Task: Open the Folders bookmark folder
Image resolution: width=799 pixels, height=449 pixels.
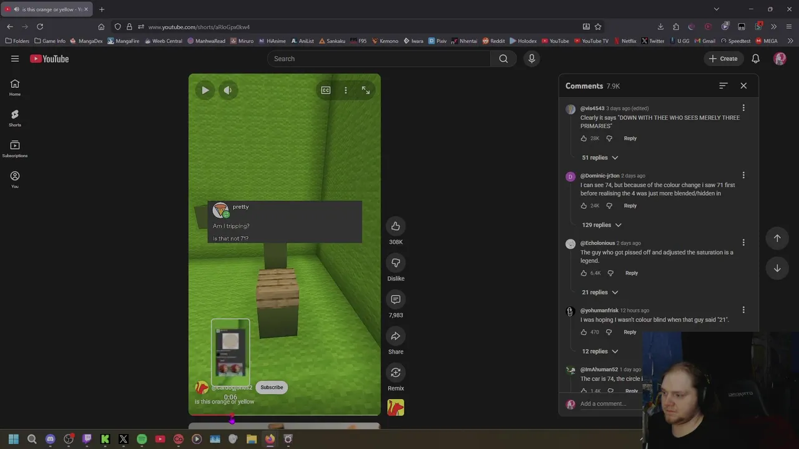Action: coord(17,41)
